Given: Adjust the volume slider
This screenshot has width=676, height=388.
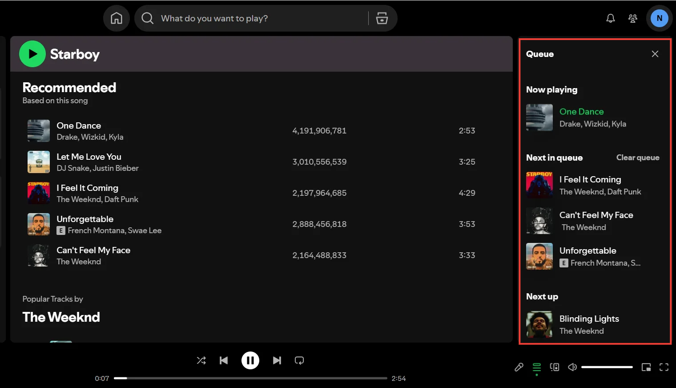Looking at the screenshot, I should [x=607, y=367].
